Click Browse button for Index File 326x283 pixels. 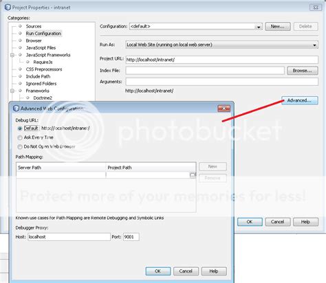[303, 71]
